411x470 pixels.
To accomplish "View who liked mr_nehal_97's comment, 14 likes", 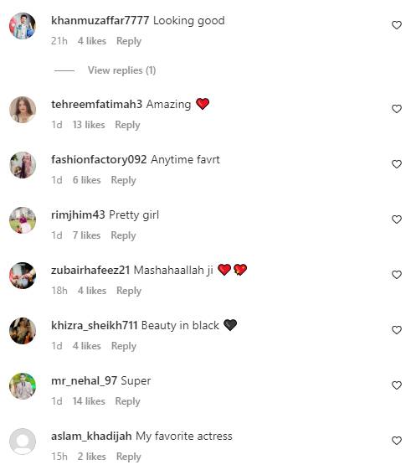I will tap(89, 401).
